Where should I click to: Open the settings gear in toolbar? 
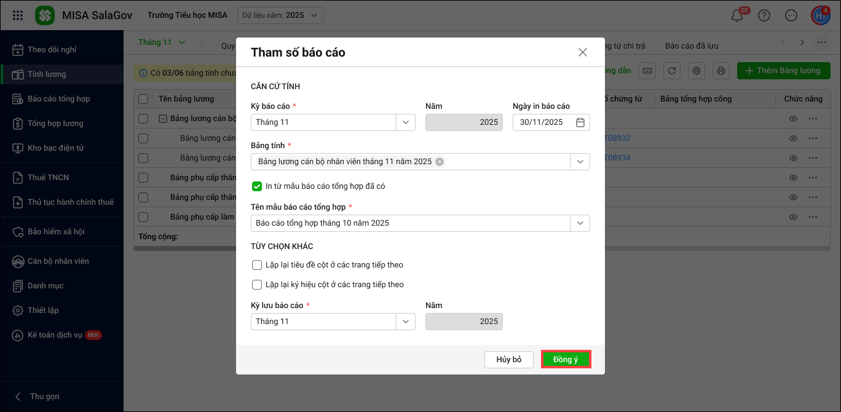[x=697, y=71]
